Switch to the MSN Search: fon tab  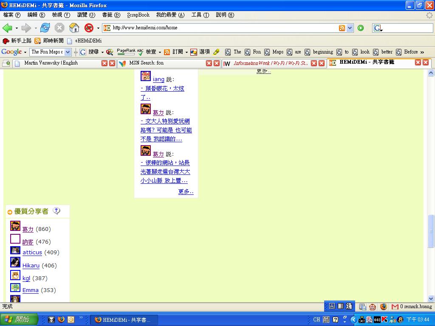tap(147, 63)
